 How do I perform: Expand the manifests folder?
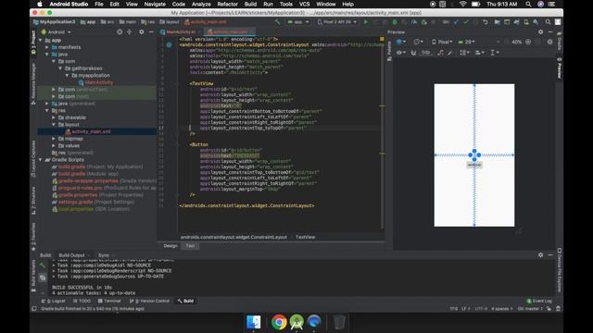point(47,47)
